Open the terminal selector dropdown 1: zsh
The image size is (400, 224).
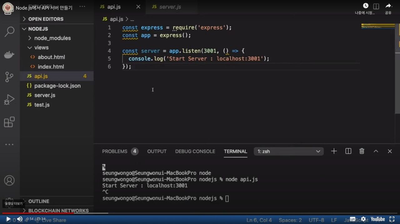pyautogui.click(x=289, y=151)
